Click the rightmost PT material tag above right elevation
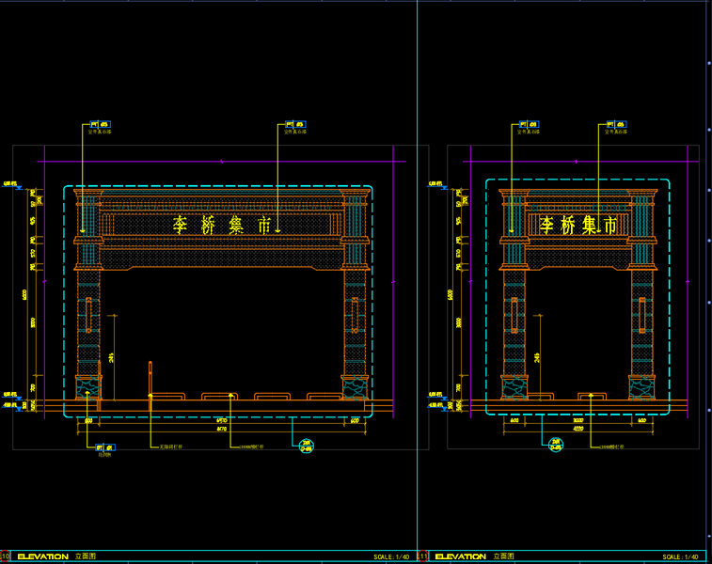712x564 pixels. 617,124
